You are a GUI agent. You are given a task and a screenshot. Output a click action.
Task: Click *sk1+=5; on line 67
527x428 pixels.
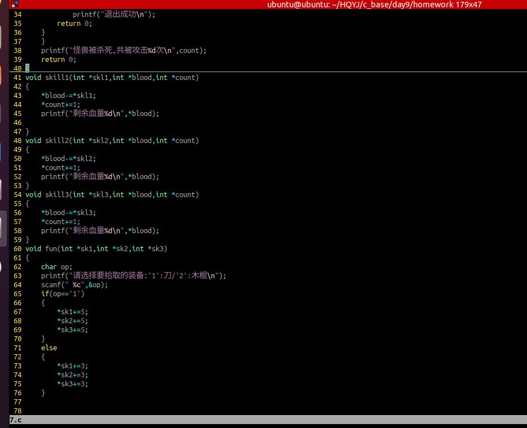pos(72,311)
